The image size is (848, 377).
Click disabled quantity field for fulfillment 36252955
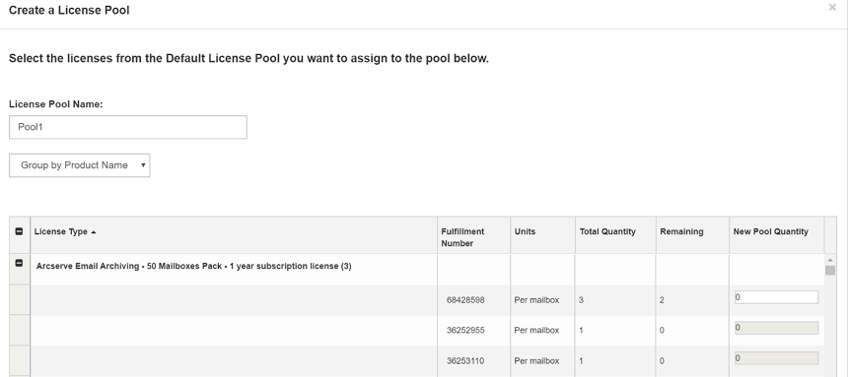[x=776, y=328]
